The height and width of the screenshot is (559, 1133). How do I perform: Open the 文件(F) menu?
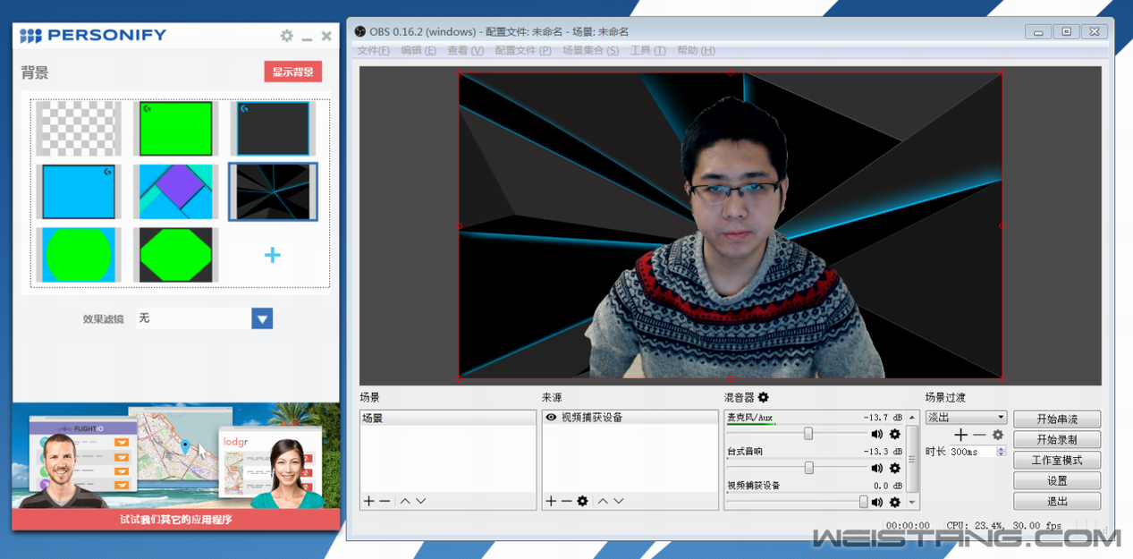click(x=374, y=50)
